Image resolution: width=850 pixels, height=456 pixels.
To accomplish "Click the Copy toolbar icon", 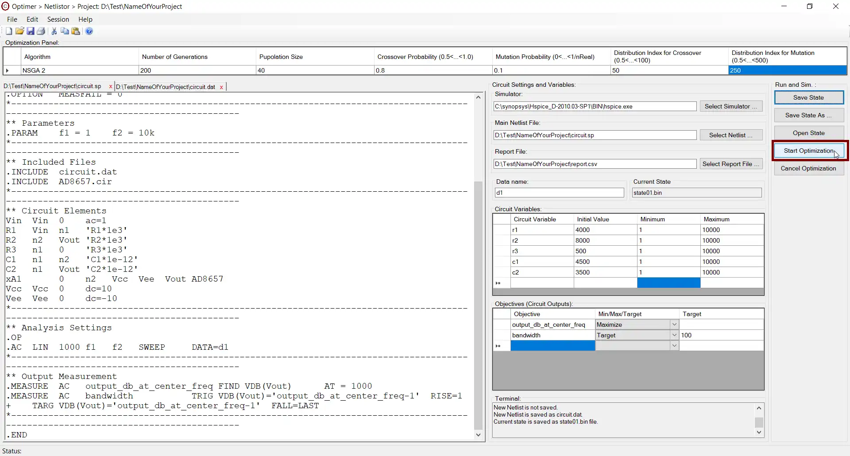I will coord(65,31).
